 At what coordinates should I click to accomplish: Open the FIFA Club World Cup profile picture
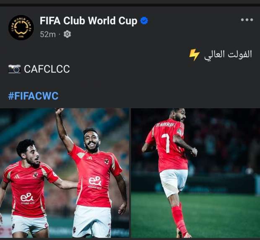(21, 28)
